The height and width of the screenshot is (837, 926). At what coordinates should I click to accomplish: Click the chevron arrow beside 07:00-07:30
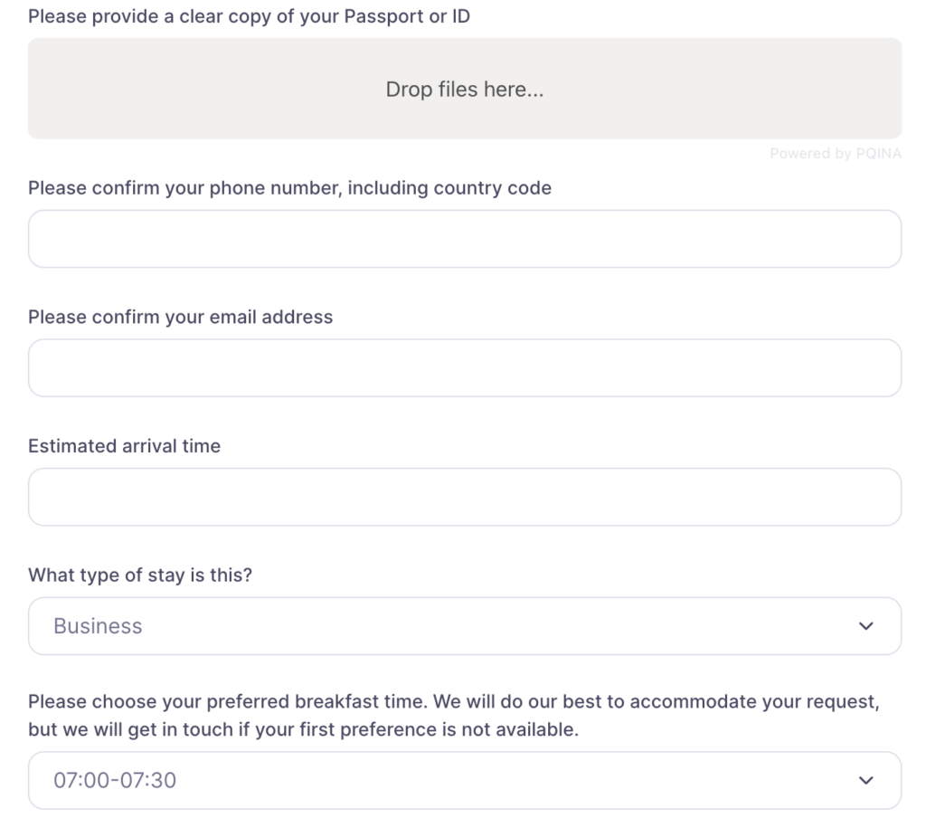click(x=866, y=780)
